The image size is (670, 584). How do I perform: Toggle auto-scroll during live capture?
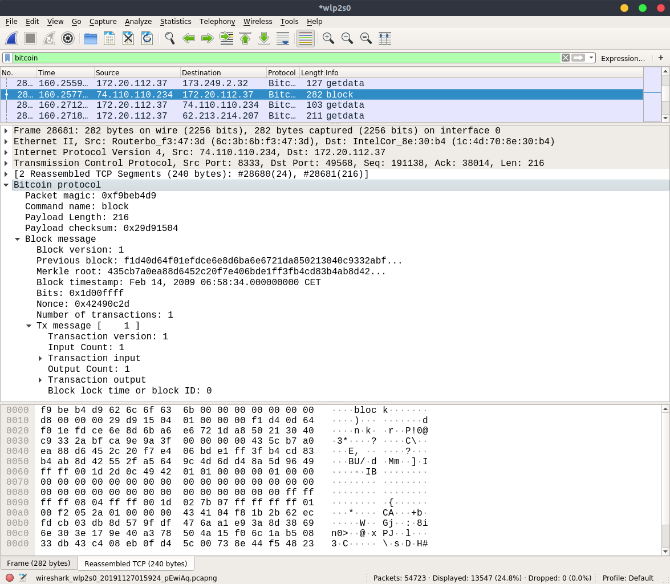[283, 38]
